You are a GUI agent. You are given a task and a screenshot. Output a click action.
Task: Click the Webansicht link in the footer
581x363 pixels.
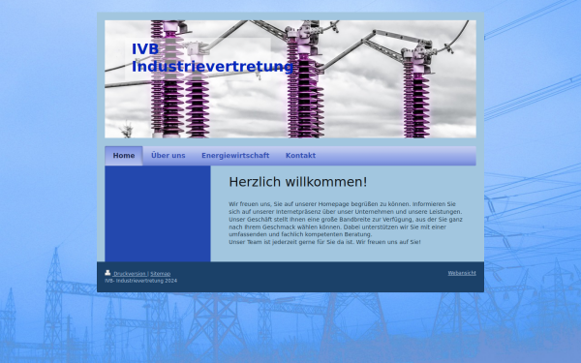462,273
